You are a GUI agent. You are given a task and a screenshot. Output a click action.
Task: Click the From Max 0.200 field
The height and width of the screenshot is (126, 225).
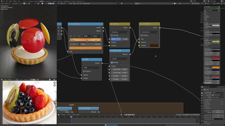[x=120, y=72]
